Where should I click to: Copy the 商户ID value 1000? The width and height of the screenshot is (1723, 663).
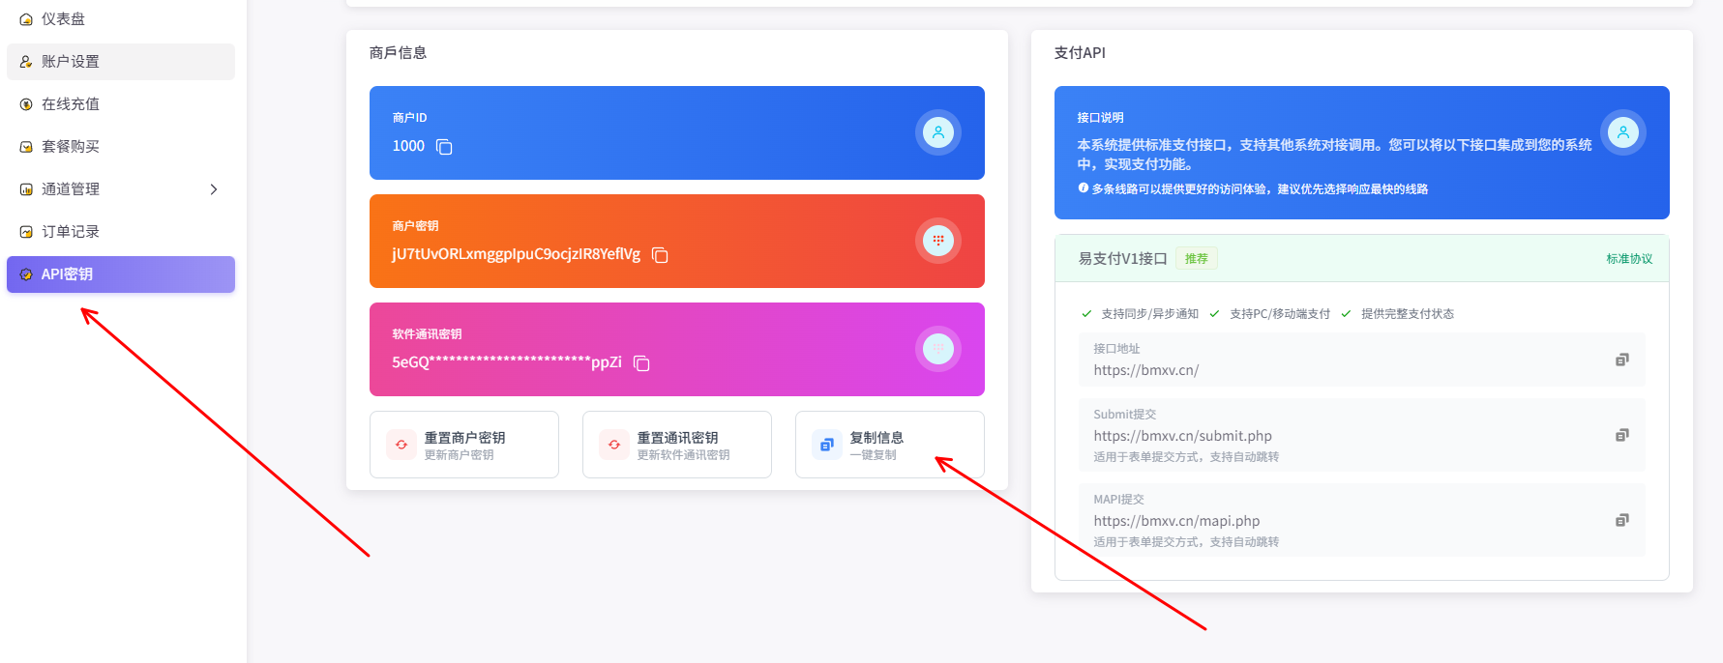click(444, 147)
